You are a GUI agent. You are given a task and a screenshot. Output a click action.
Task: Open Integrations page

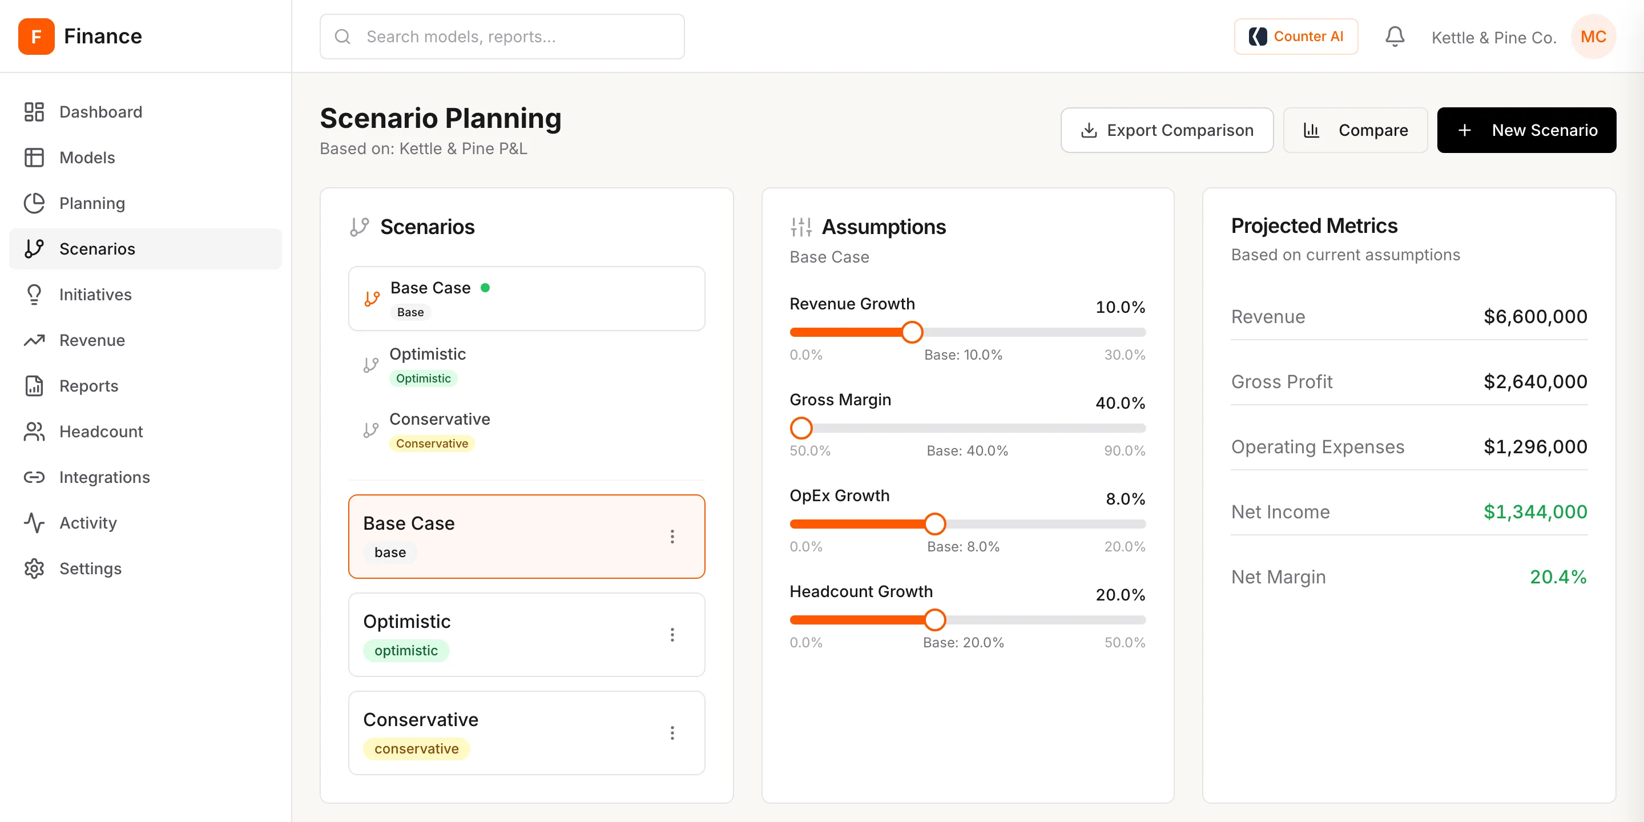click(146, 477)
